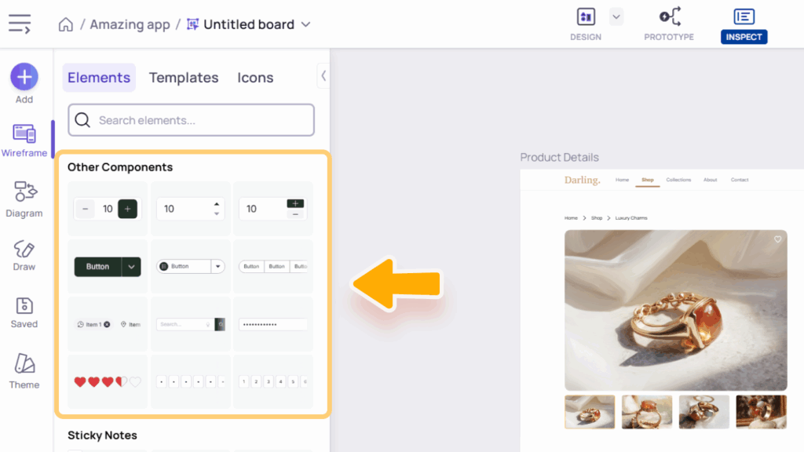This screenshot has width=804, height=452.
Task: Toggle the heart favorite on the ring image
Action: (x=778, y=239)
